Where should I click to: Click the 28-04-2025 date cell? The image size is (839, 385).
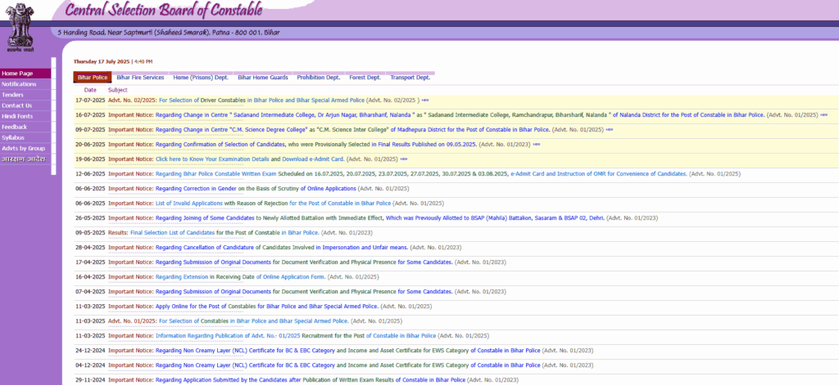(x=91, y=248)
